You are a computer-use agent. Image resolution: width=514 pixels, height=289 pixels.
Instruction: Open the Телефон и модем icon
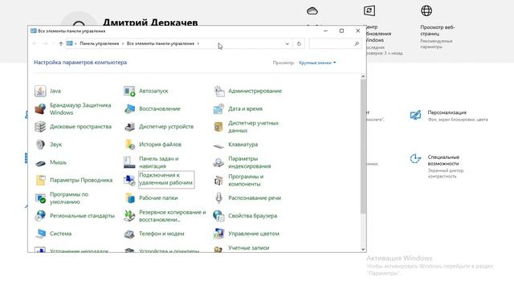pyautogui.click(x=129, y=234)
